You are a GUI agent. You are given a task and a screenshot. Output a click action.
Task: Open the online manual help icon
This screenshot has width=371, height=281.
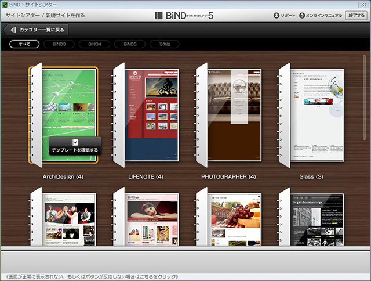303,15
